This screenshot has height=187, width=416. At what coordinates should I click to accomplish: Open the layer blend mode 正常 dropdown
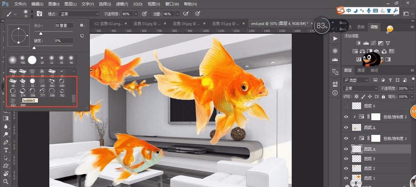360,88
